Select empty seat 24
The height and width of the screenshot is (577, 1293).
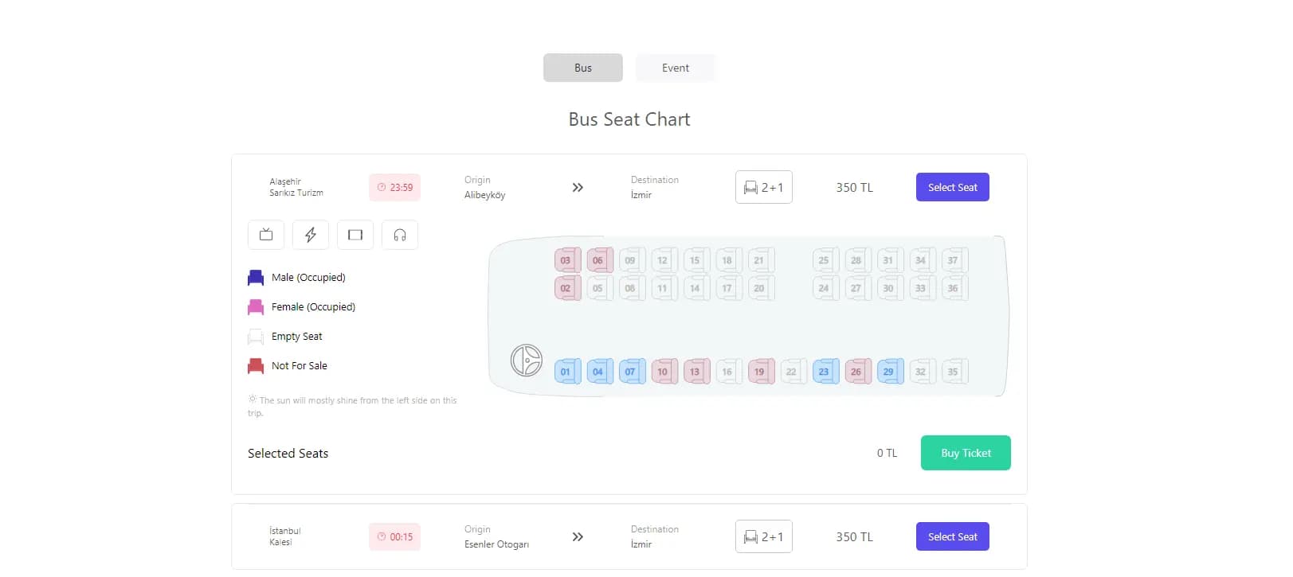coord(825,288)
